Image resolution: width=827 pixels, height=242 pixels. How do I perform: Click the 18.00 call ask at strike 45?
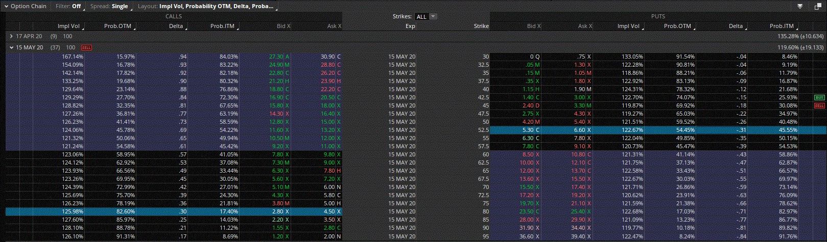pos(327,105)
